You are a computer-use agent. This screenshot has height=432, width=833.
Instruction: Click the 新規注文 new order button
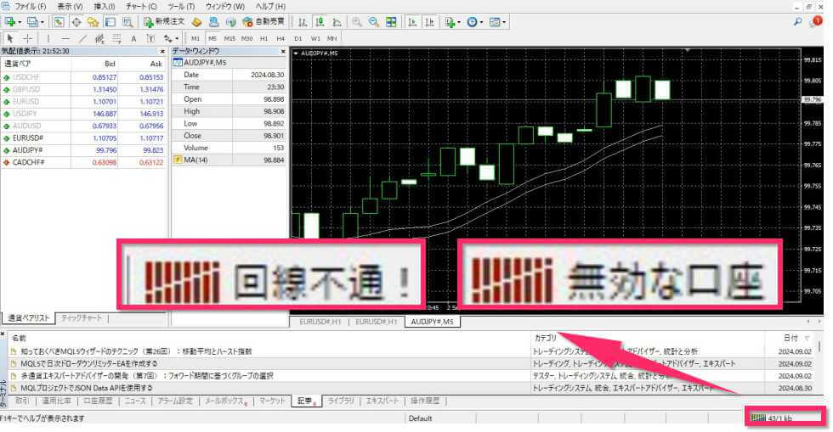(x=164, y=22)
